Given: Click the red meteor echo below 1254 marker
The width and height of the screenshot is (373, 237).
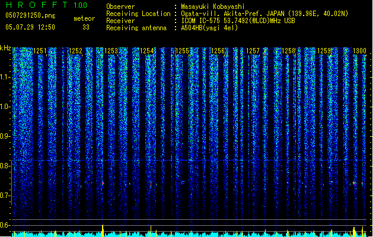Looking at the screenshot, I should tap(151, 184).
